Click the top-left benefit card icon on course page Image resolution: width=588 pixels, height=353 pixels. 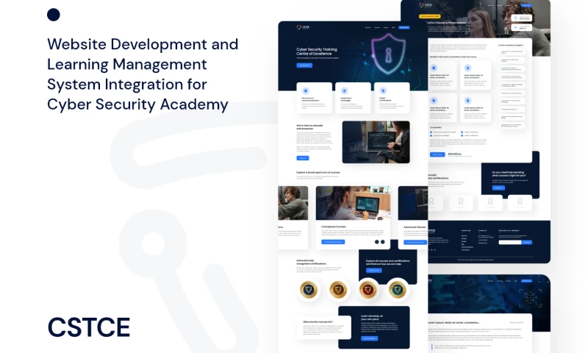pos(434,68)
